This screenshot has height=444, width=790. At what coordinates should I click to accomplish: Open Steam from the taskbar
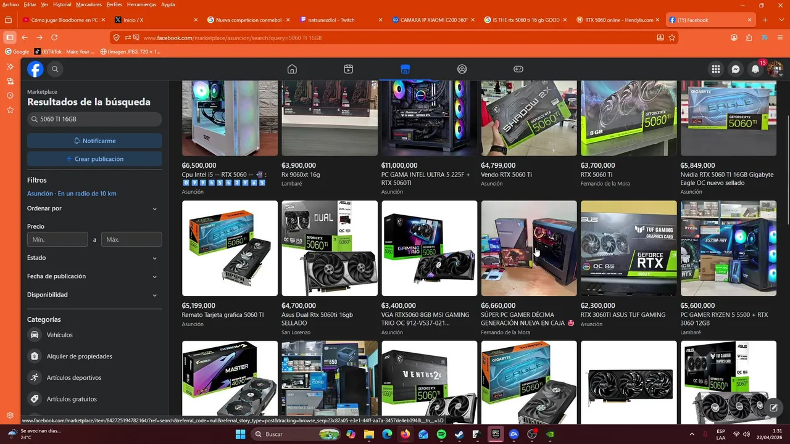459,434
